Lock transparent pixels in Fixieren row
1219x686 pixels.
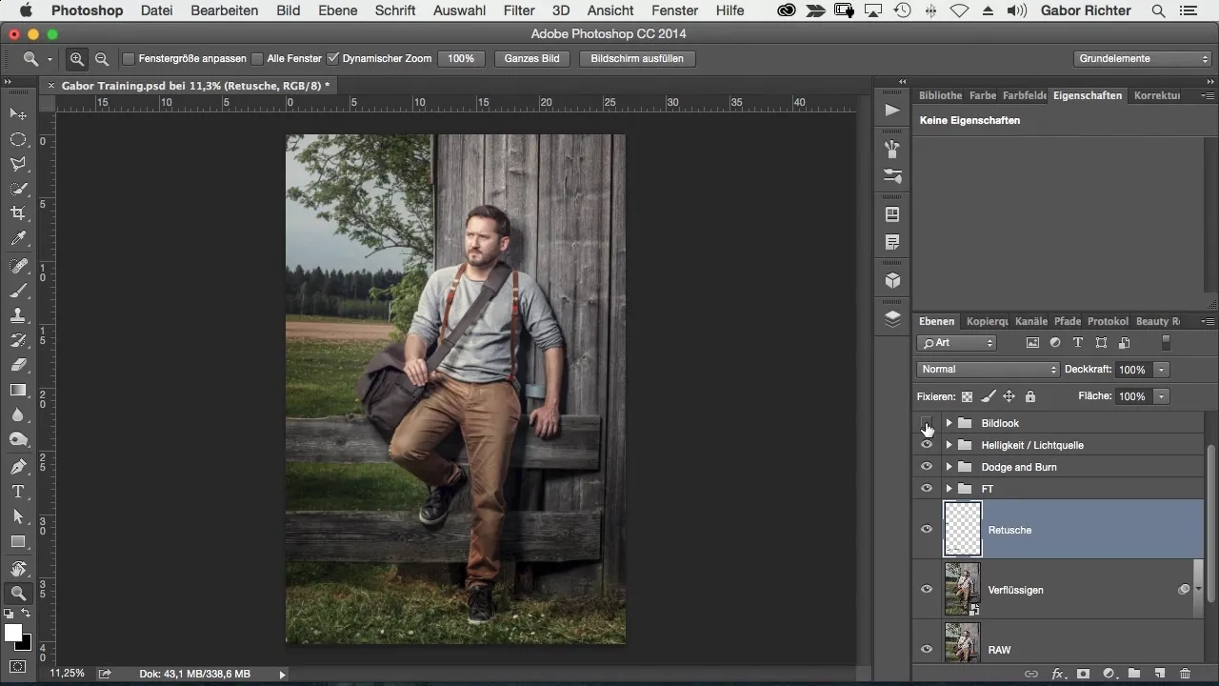tap(968, 396)
